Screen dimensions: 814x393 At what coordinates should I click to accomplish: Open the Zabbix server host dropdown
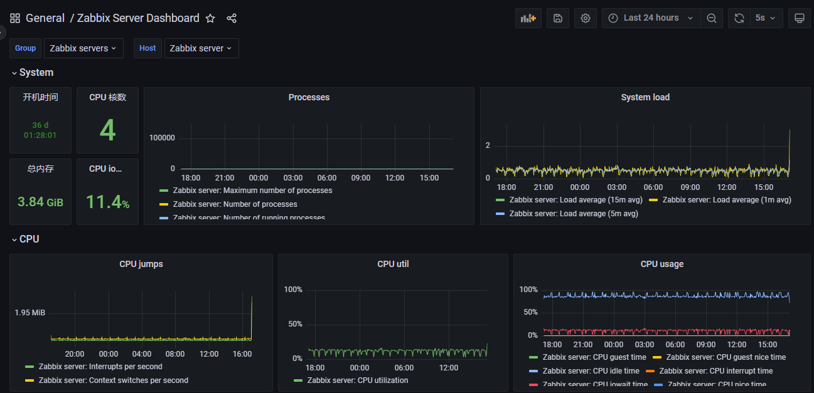click(x=201, y=48)
